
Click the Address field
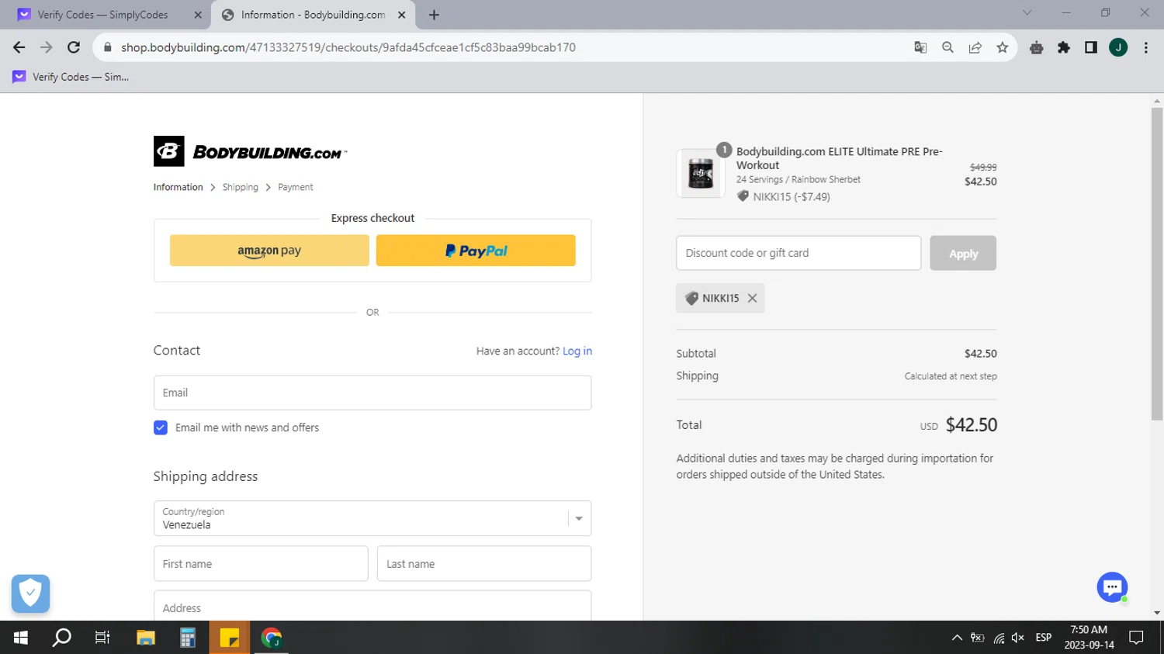pyautogui.click(x=372, y=606)
